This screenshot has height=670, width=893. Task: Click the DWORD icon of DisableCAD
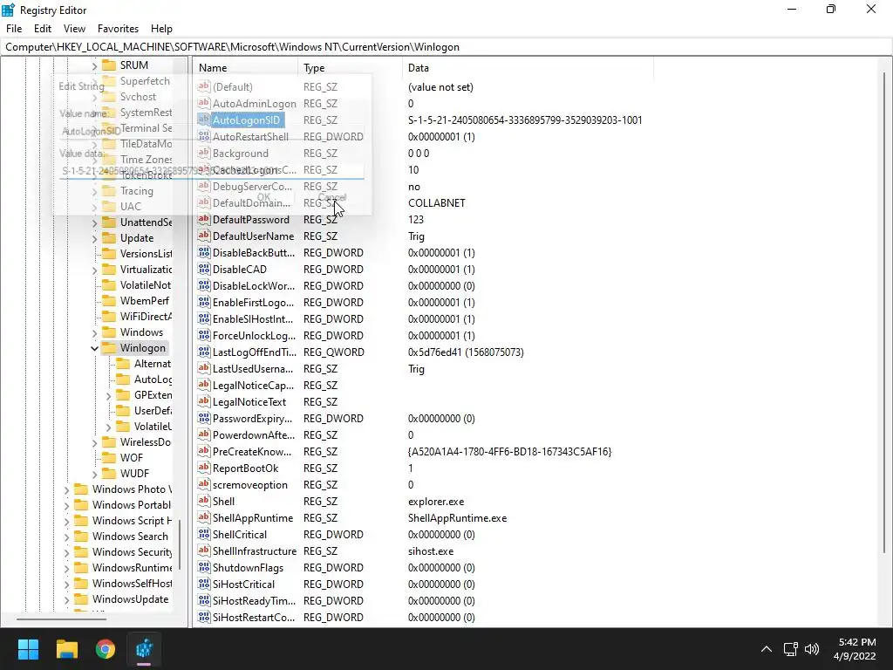(x=203, y=269)
